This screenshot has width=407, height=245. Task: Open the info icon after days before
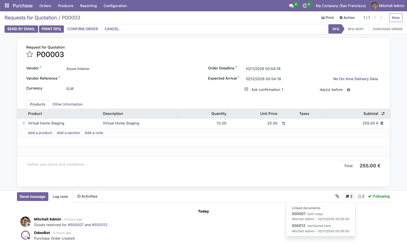click(x=348, y=90)
